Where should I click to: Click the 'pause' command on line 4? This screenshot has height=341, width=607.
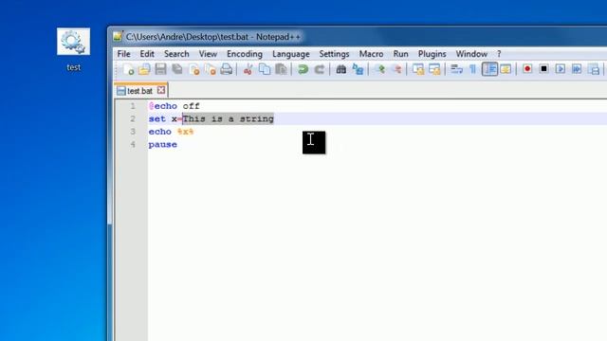click(163, 145)
